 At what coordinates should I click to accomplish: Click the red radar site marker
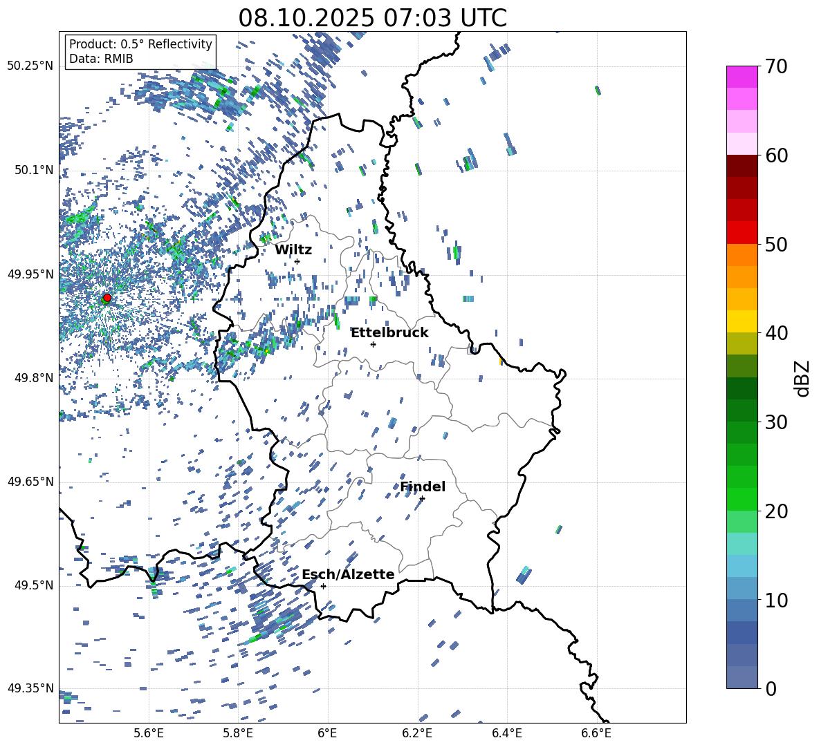coord(107,298)
